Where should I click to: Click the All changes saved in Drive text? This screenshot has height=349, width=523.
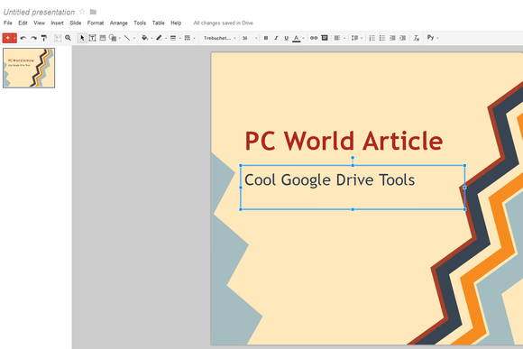(223, 23)
